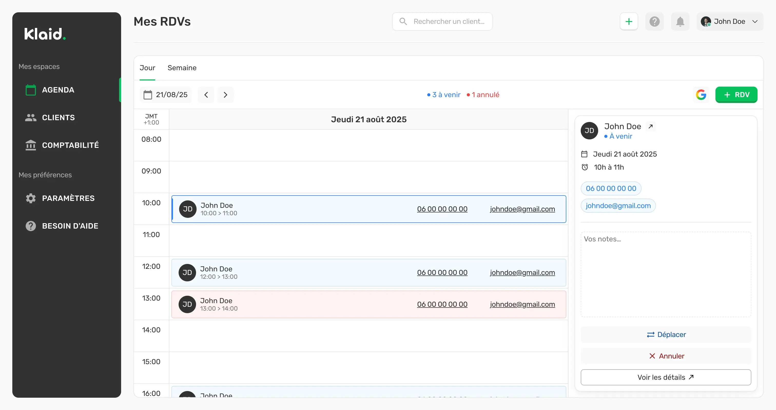Image resolution: width=776 pixels, height=410 pixels.
Task: Open John Doe profile arrow in detail panel
Action: click(x=650, y=126)
